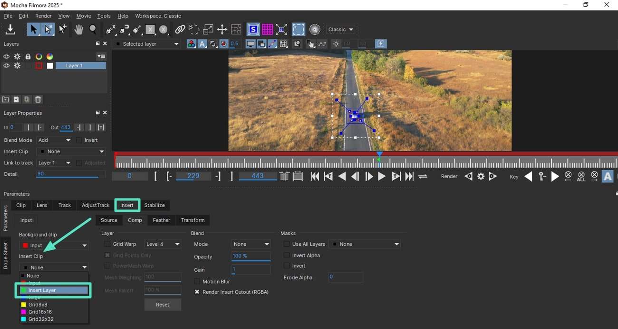
Task: Play forward using the play button
Action: point(381,177)
